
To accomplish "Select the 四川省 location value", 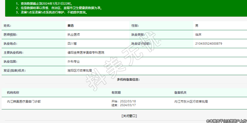I will pos(72,44).
